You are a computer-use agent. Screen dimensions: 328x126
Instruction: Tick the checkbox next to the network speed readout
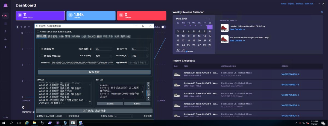coord(67,116)
